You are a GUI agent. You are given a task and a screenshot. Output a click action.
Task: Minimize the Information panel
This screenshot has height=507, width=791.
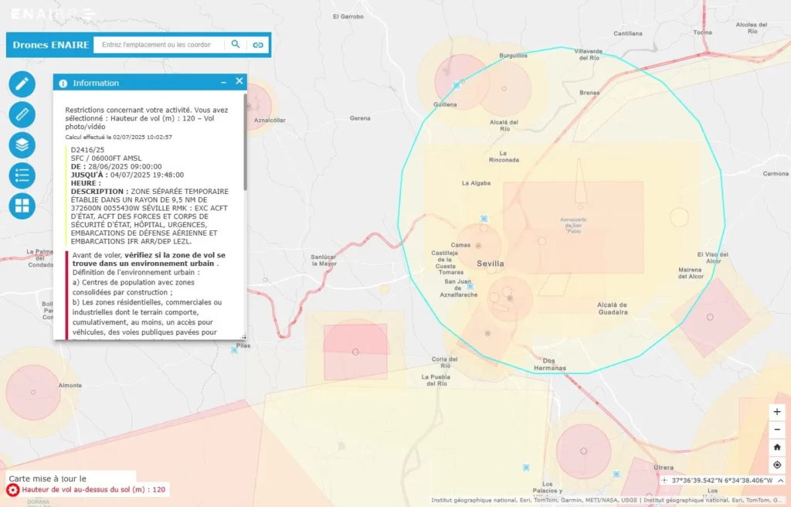pos(223,83)
